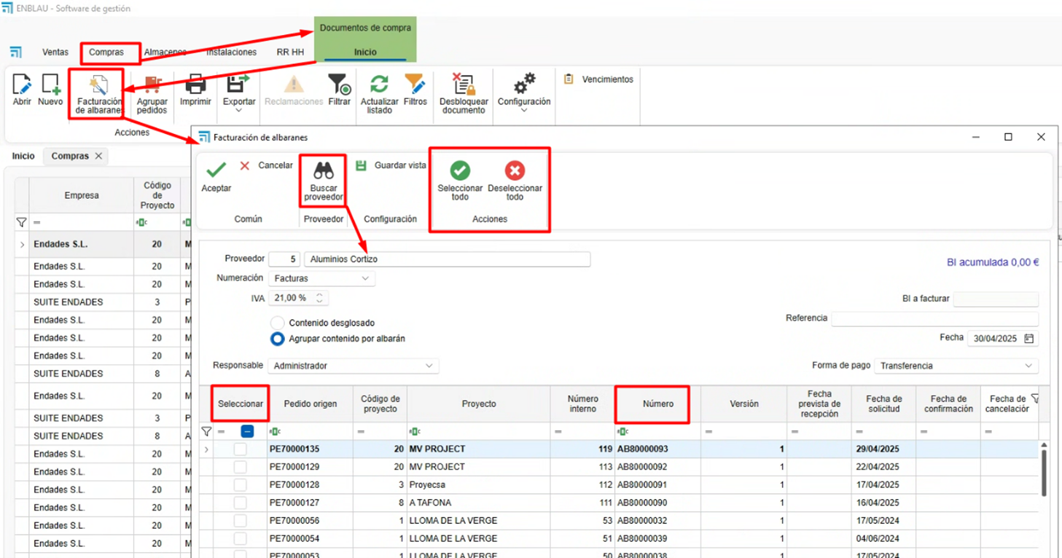
Task: Click the Vencimientos icon
Action: [x=569, y=79]
